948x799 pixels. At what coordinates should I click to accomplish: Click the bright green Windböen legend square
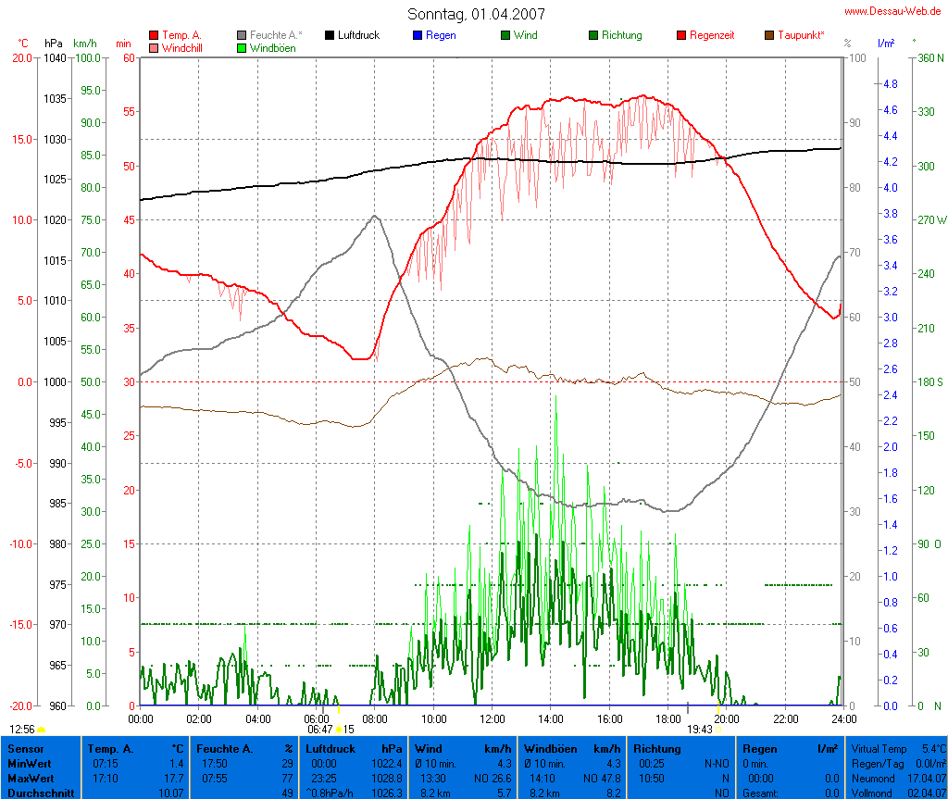pyautogui.click(x=242, y=48)
